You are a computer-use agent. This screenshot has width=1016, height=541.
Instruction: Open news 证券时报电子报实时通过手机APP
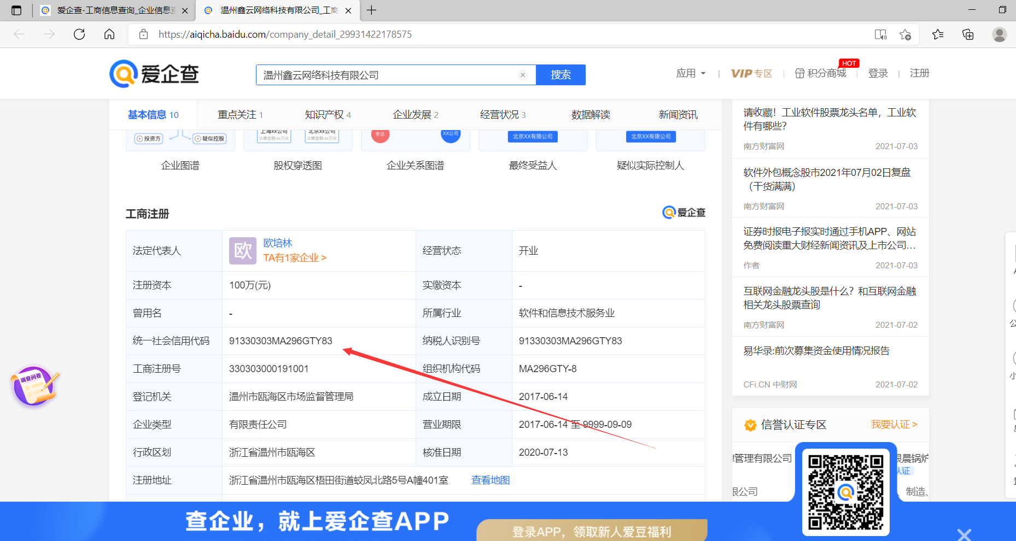click(x=830, y=238)
